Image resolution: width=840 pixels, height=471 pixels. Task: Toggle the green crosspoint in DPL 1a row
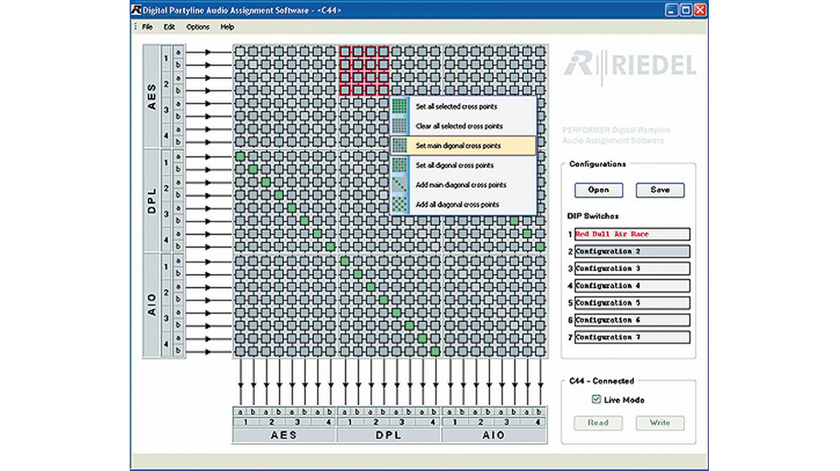click(240, 156)
